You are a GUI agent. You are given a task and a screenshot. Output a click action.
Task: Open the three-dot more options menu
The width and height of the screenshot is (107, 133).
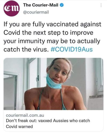click(x=101, y=5)
